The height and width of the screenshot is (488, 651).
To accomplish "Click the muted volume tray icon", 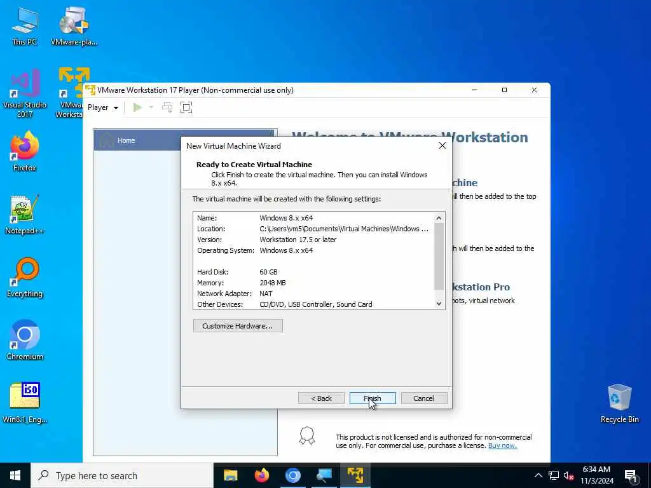I will click(x=568, y=475).
